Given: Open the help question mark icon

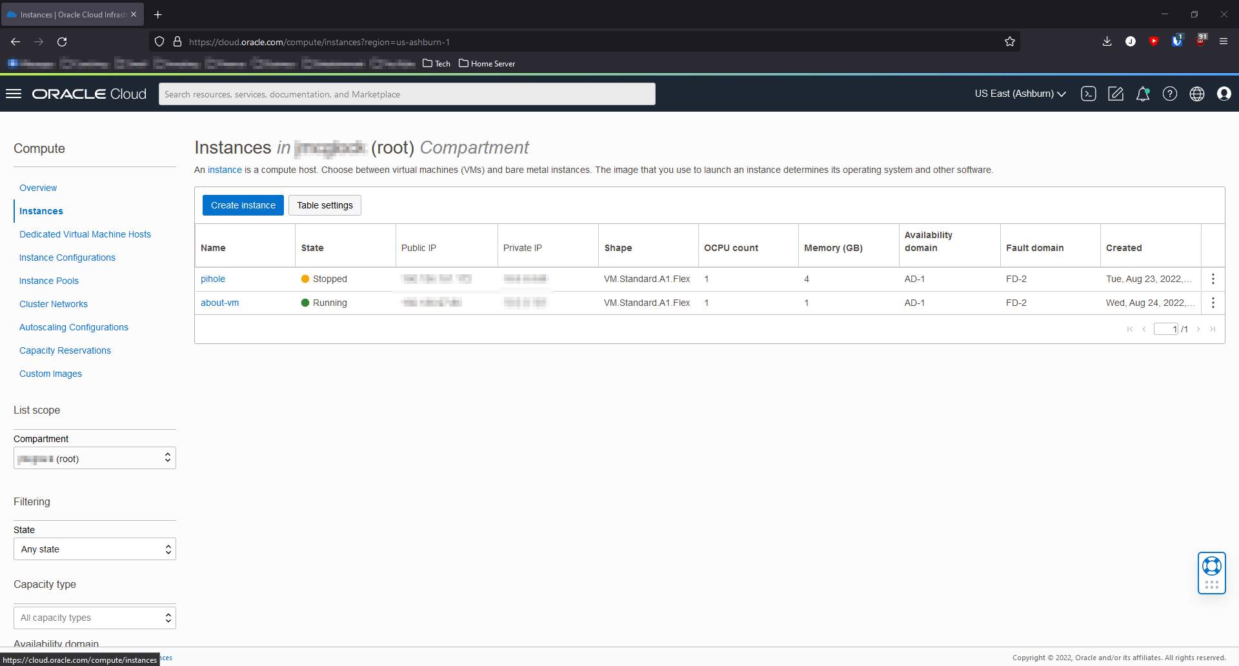Looking at the screenshot, I should coord(1170,94).
